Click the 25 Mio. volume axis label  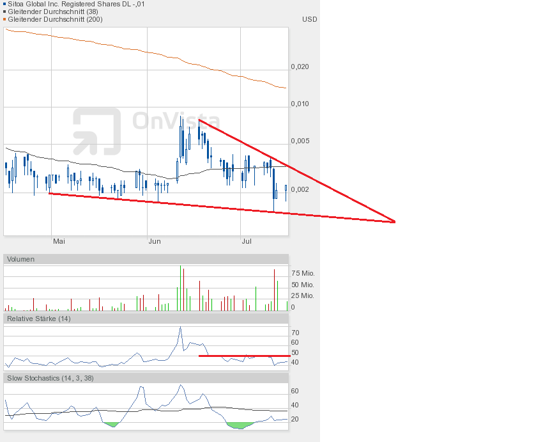point(303,296)
